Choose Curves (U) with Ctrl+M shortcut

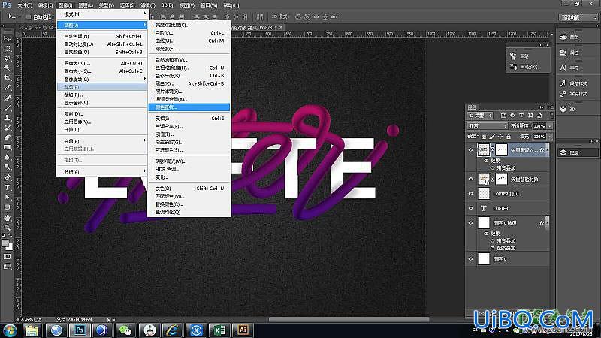[x=189, y=41]
